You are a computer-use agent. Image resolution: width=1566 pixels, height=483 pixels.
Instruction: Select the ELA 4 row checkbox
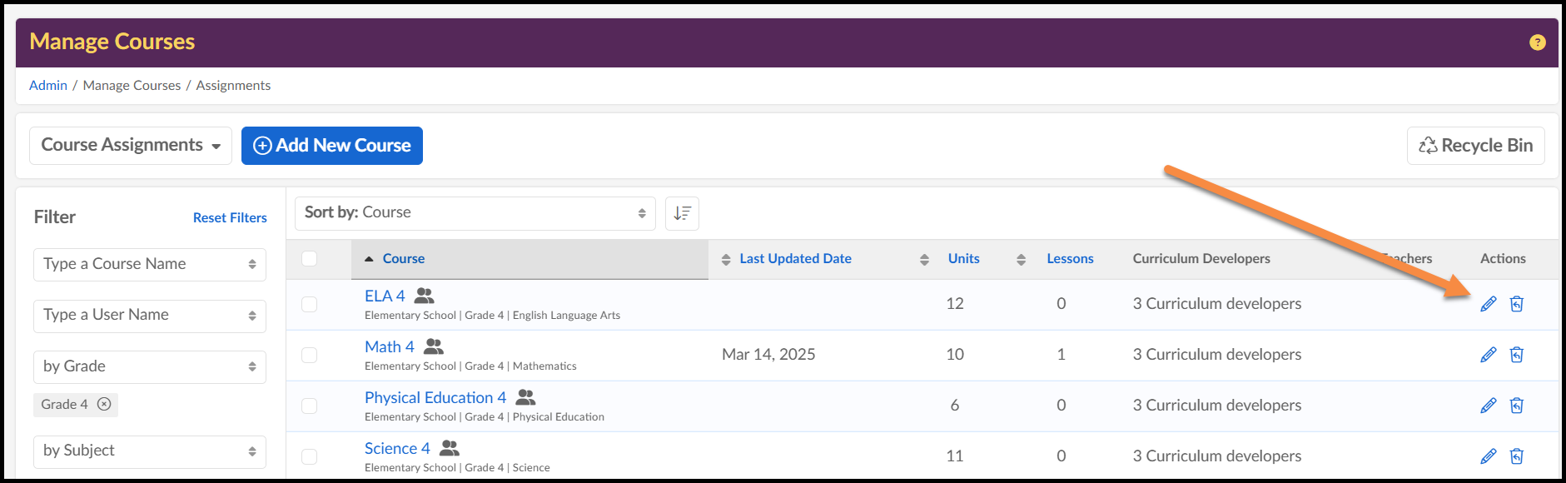pos(310,304)
